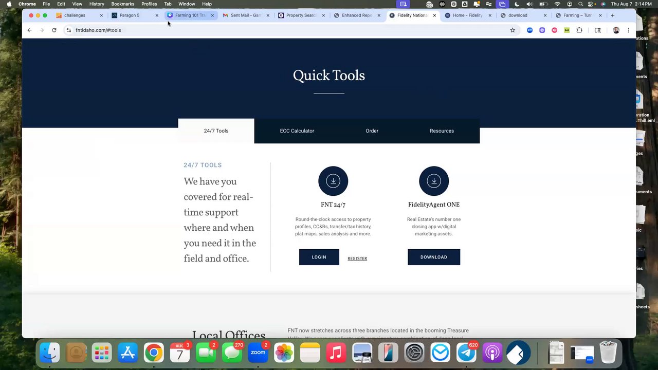Click the address bar URL fntidaho.com/#tools
Screen dimensions: 658x370
point(98,30)
